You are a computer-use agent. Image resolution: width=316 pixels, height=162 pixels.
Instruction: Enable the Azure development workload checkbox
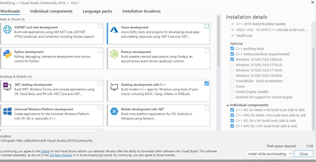[x=207, y=26]
